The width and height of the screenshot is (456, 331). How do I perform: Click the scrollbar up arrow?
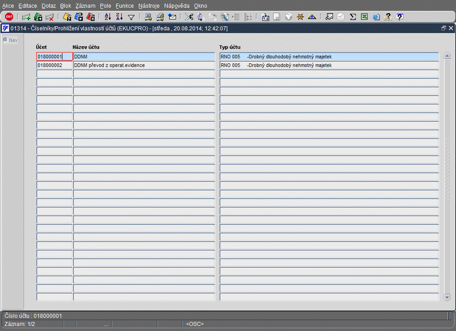point(447,56)
